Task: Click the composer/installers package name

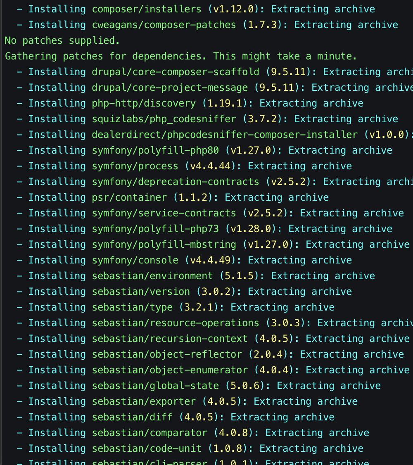Action: (x=146, y=9)
